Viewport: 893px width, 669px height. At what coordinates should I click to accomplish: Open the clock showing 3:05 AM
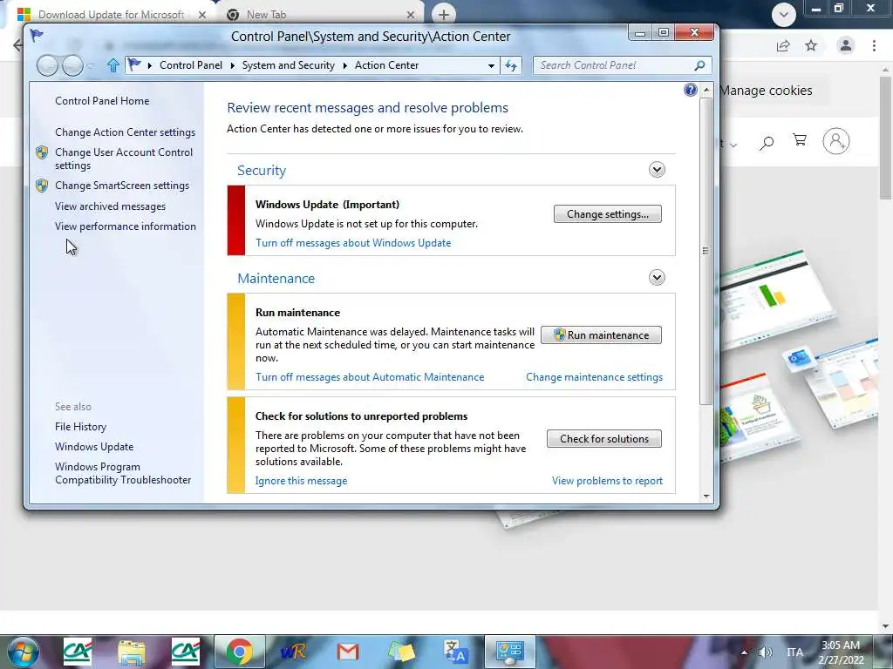[842, 652]
